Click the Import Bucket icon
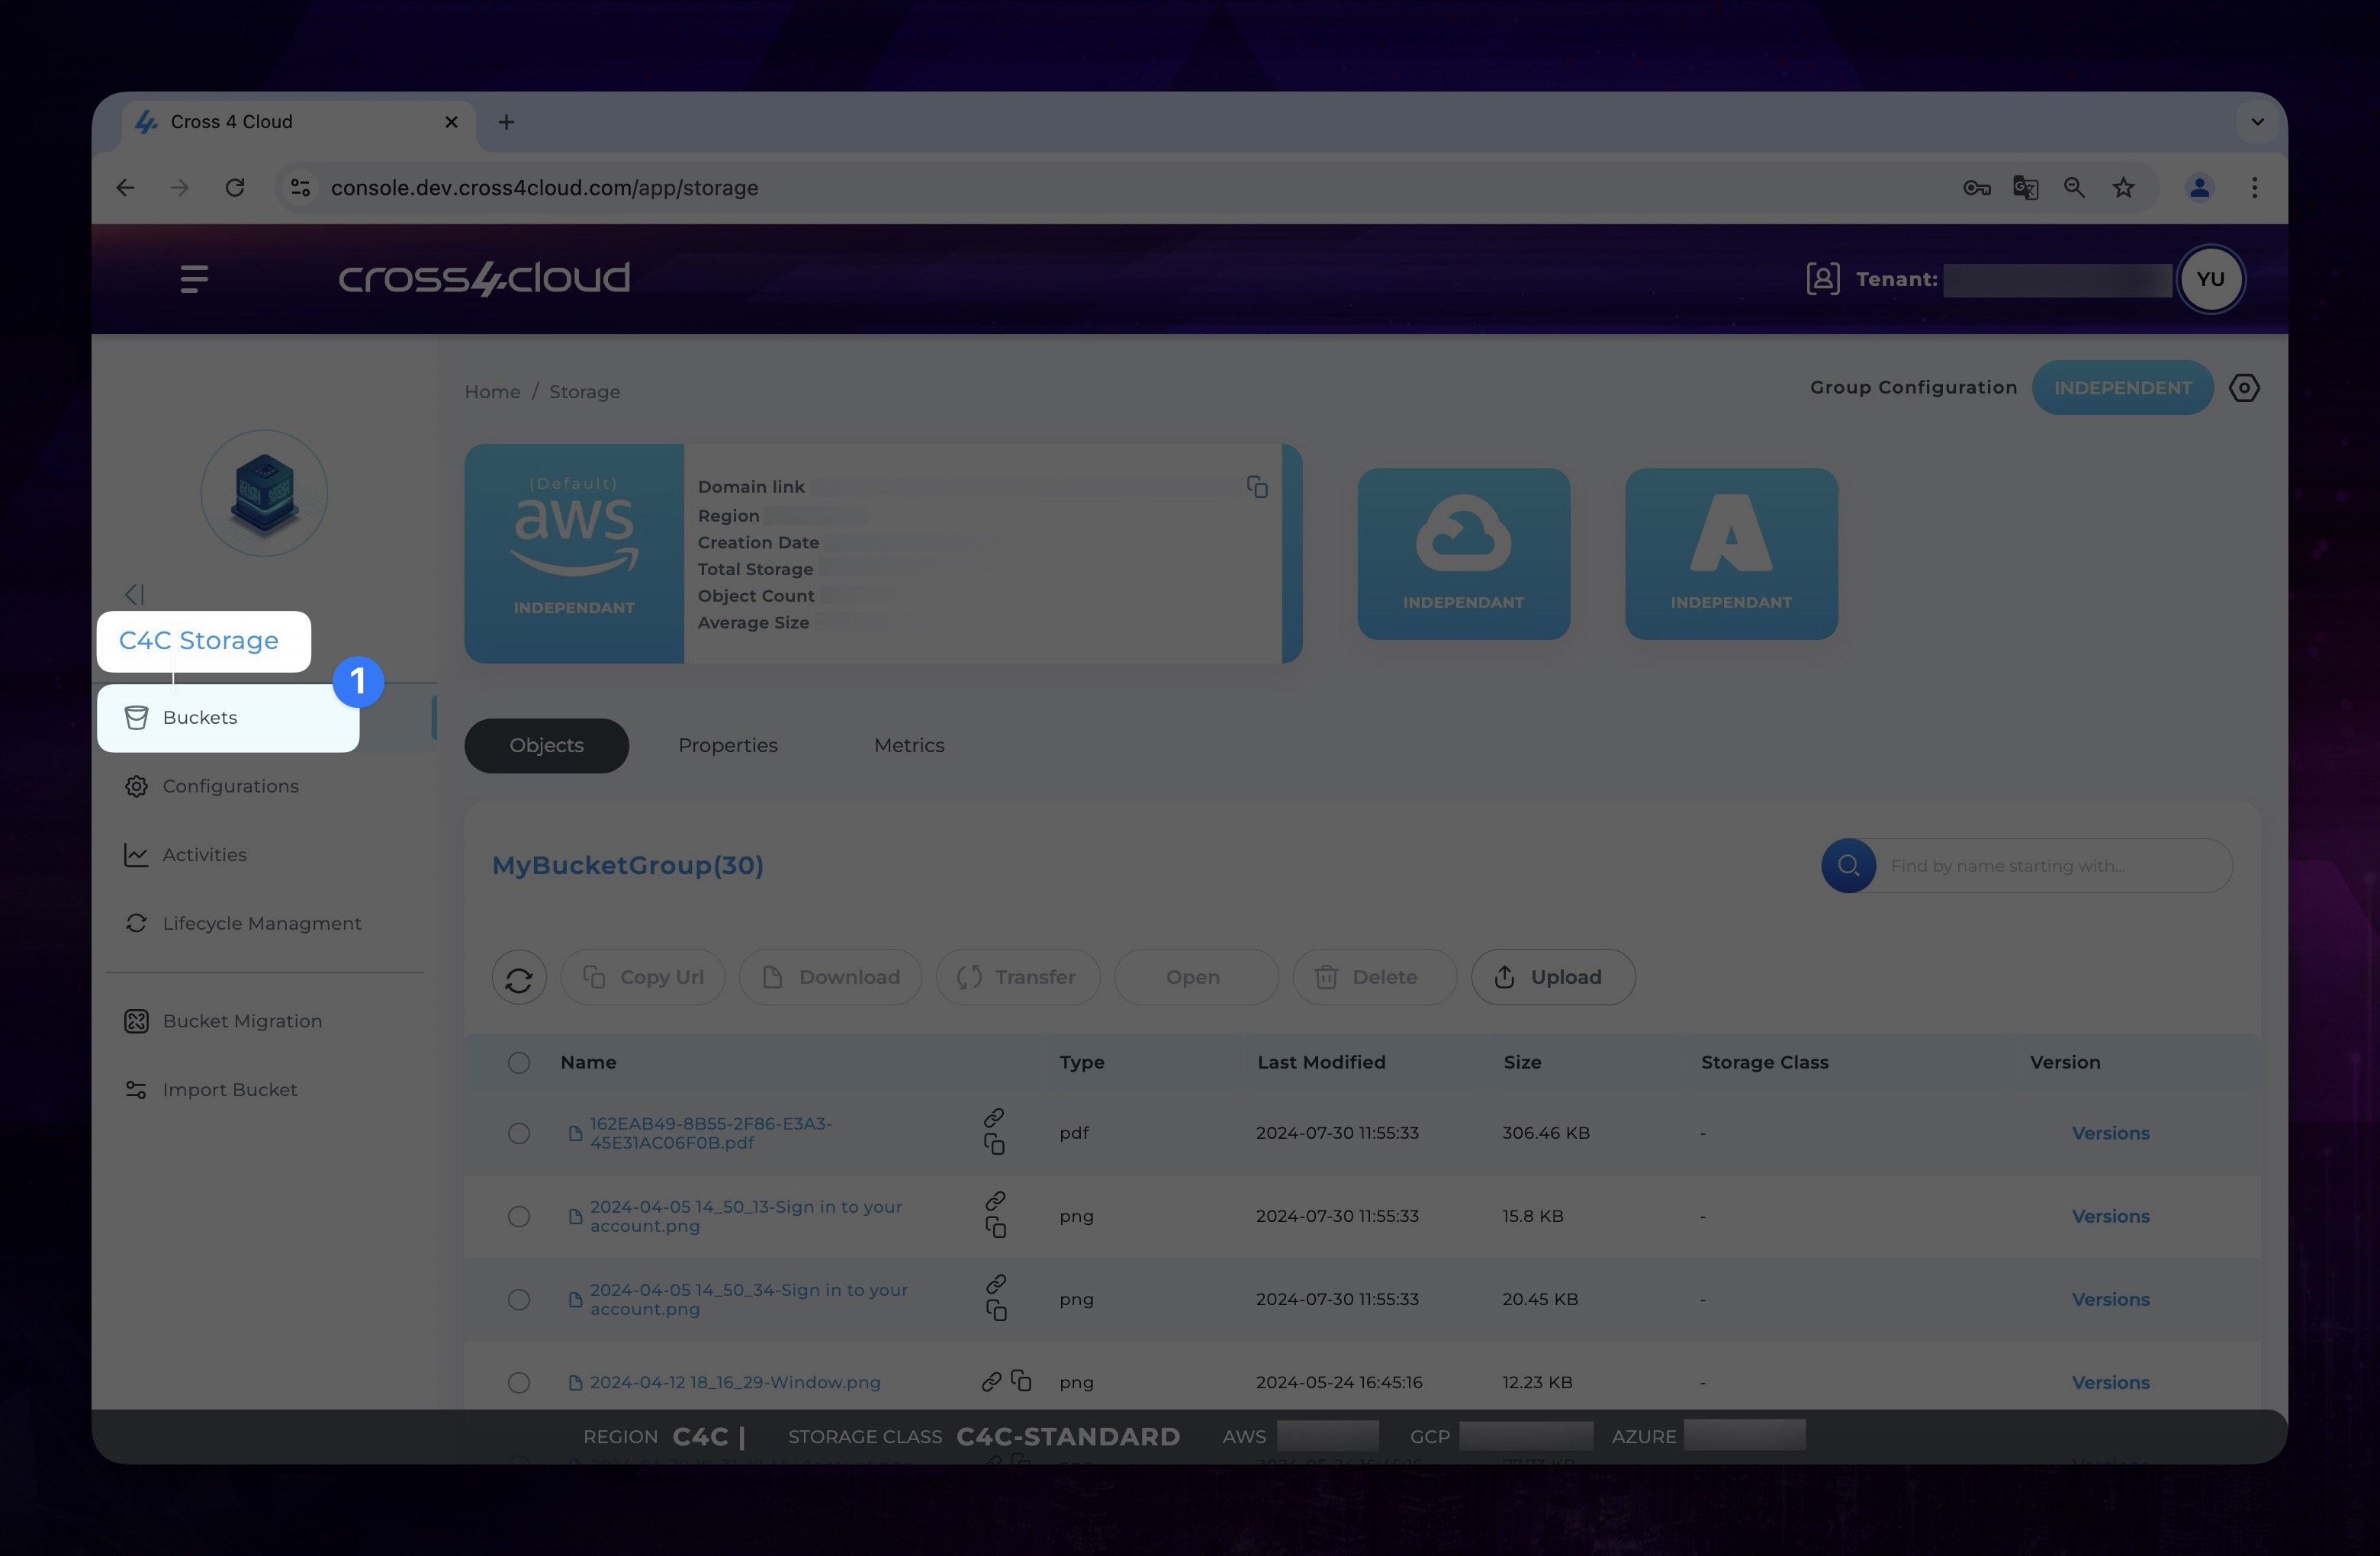The image size is (2380, 1556). point(137,1091)
